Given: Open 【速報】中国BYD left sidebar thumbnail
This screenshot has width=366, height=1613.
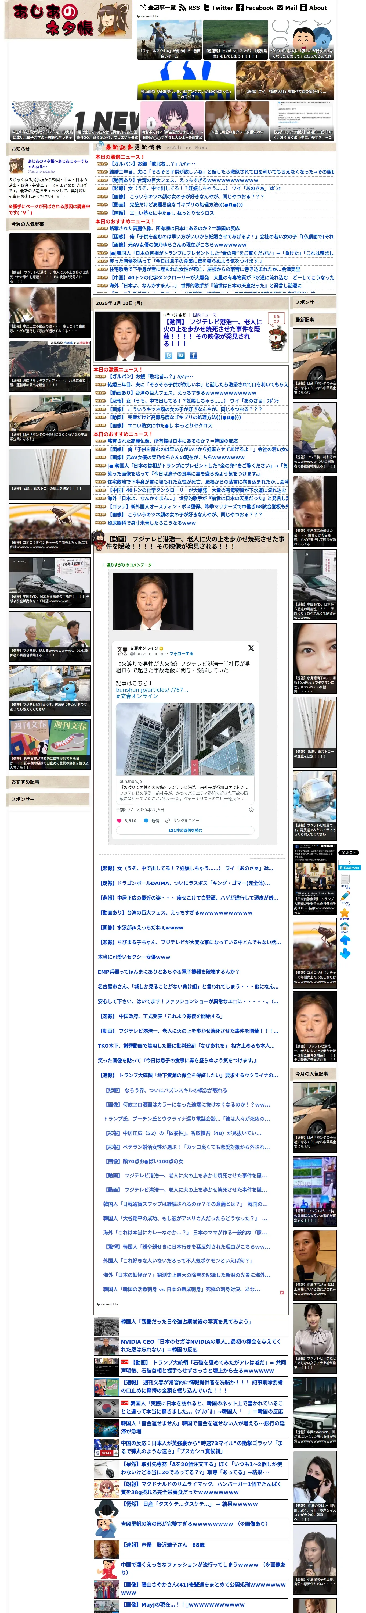Looking at the screenshot, I should [x=49, y=582].
